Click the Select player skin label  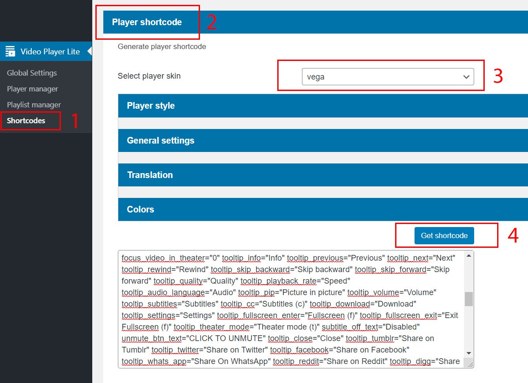[x=149, y=76]
